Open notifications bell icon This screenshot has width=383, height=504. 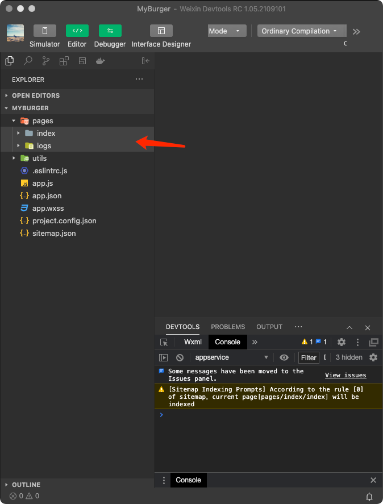click(369, 496)
